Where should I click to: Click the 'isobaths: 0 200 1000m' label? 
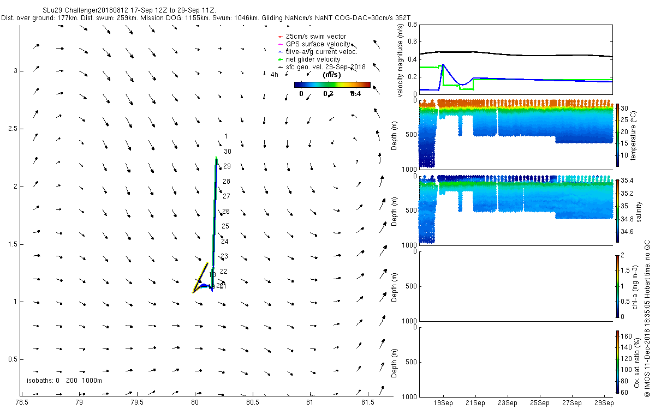pos(64,381)
